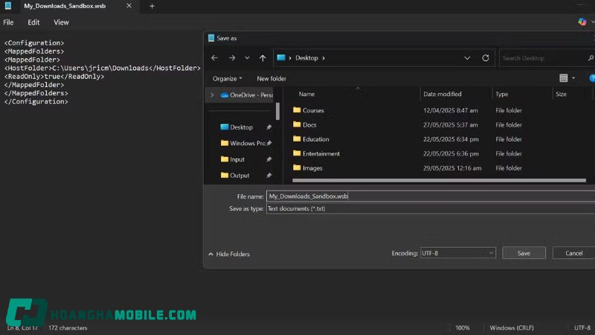Refresh the Desktop folder listing
The width and height of the screenshot is (595, 335).
(x=486, y=58)
